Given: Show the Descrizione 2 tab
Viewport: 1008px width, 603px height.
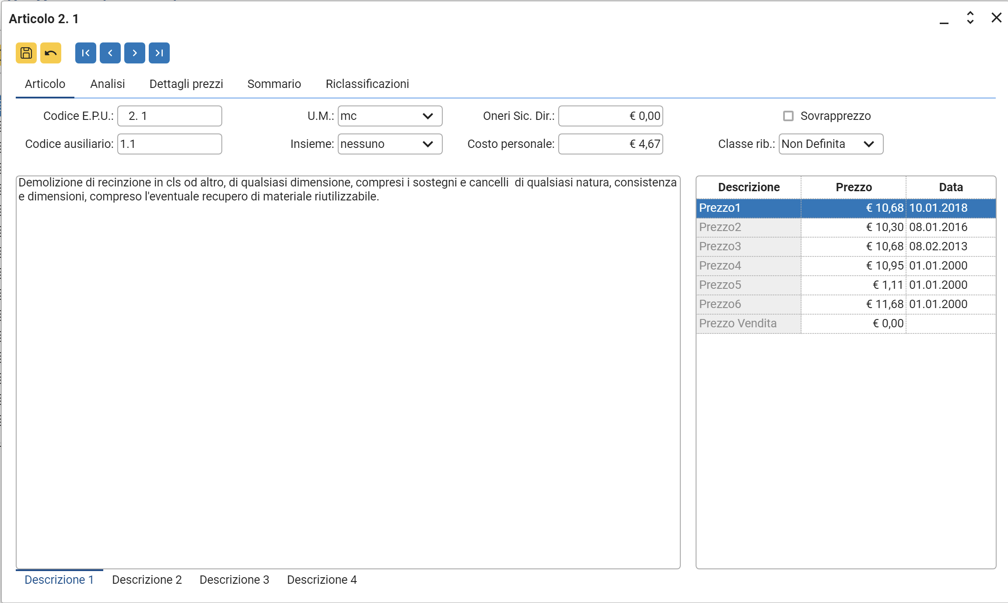Looking at the screenshot, I should pyautogui.click(x=147, y=580).
